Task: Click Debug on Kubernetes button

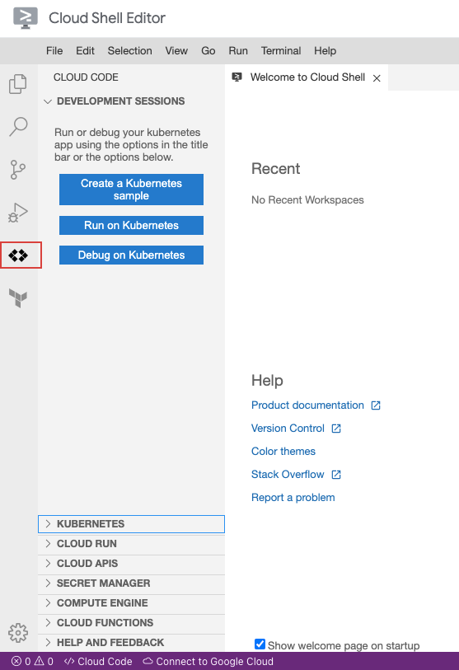Action: (131, 255)
